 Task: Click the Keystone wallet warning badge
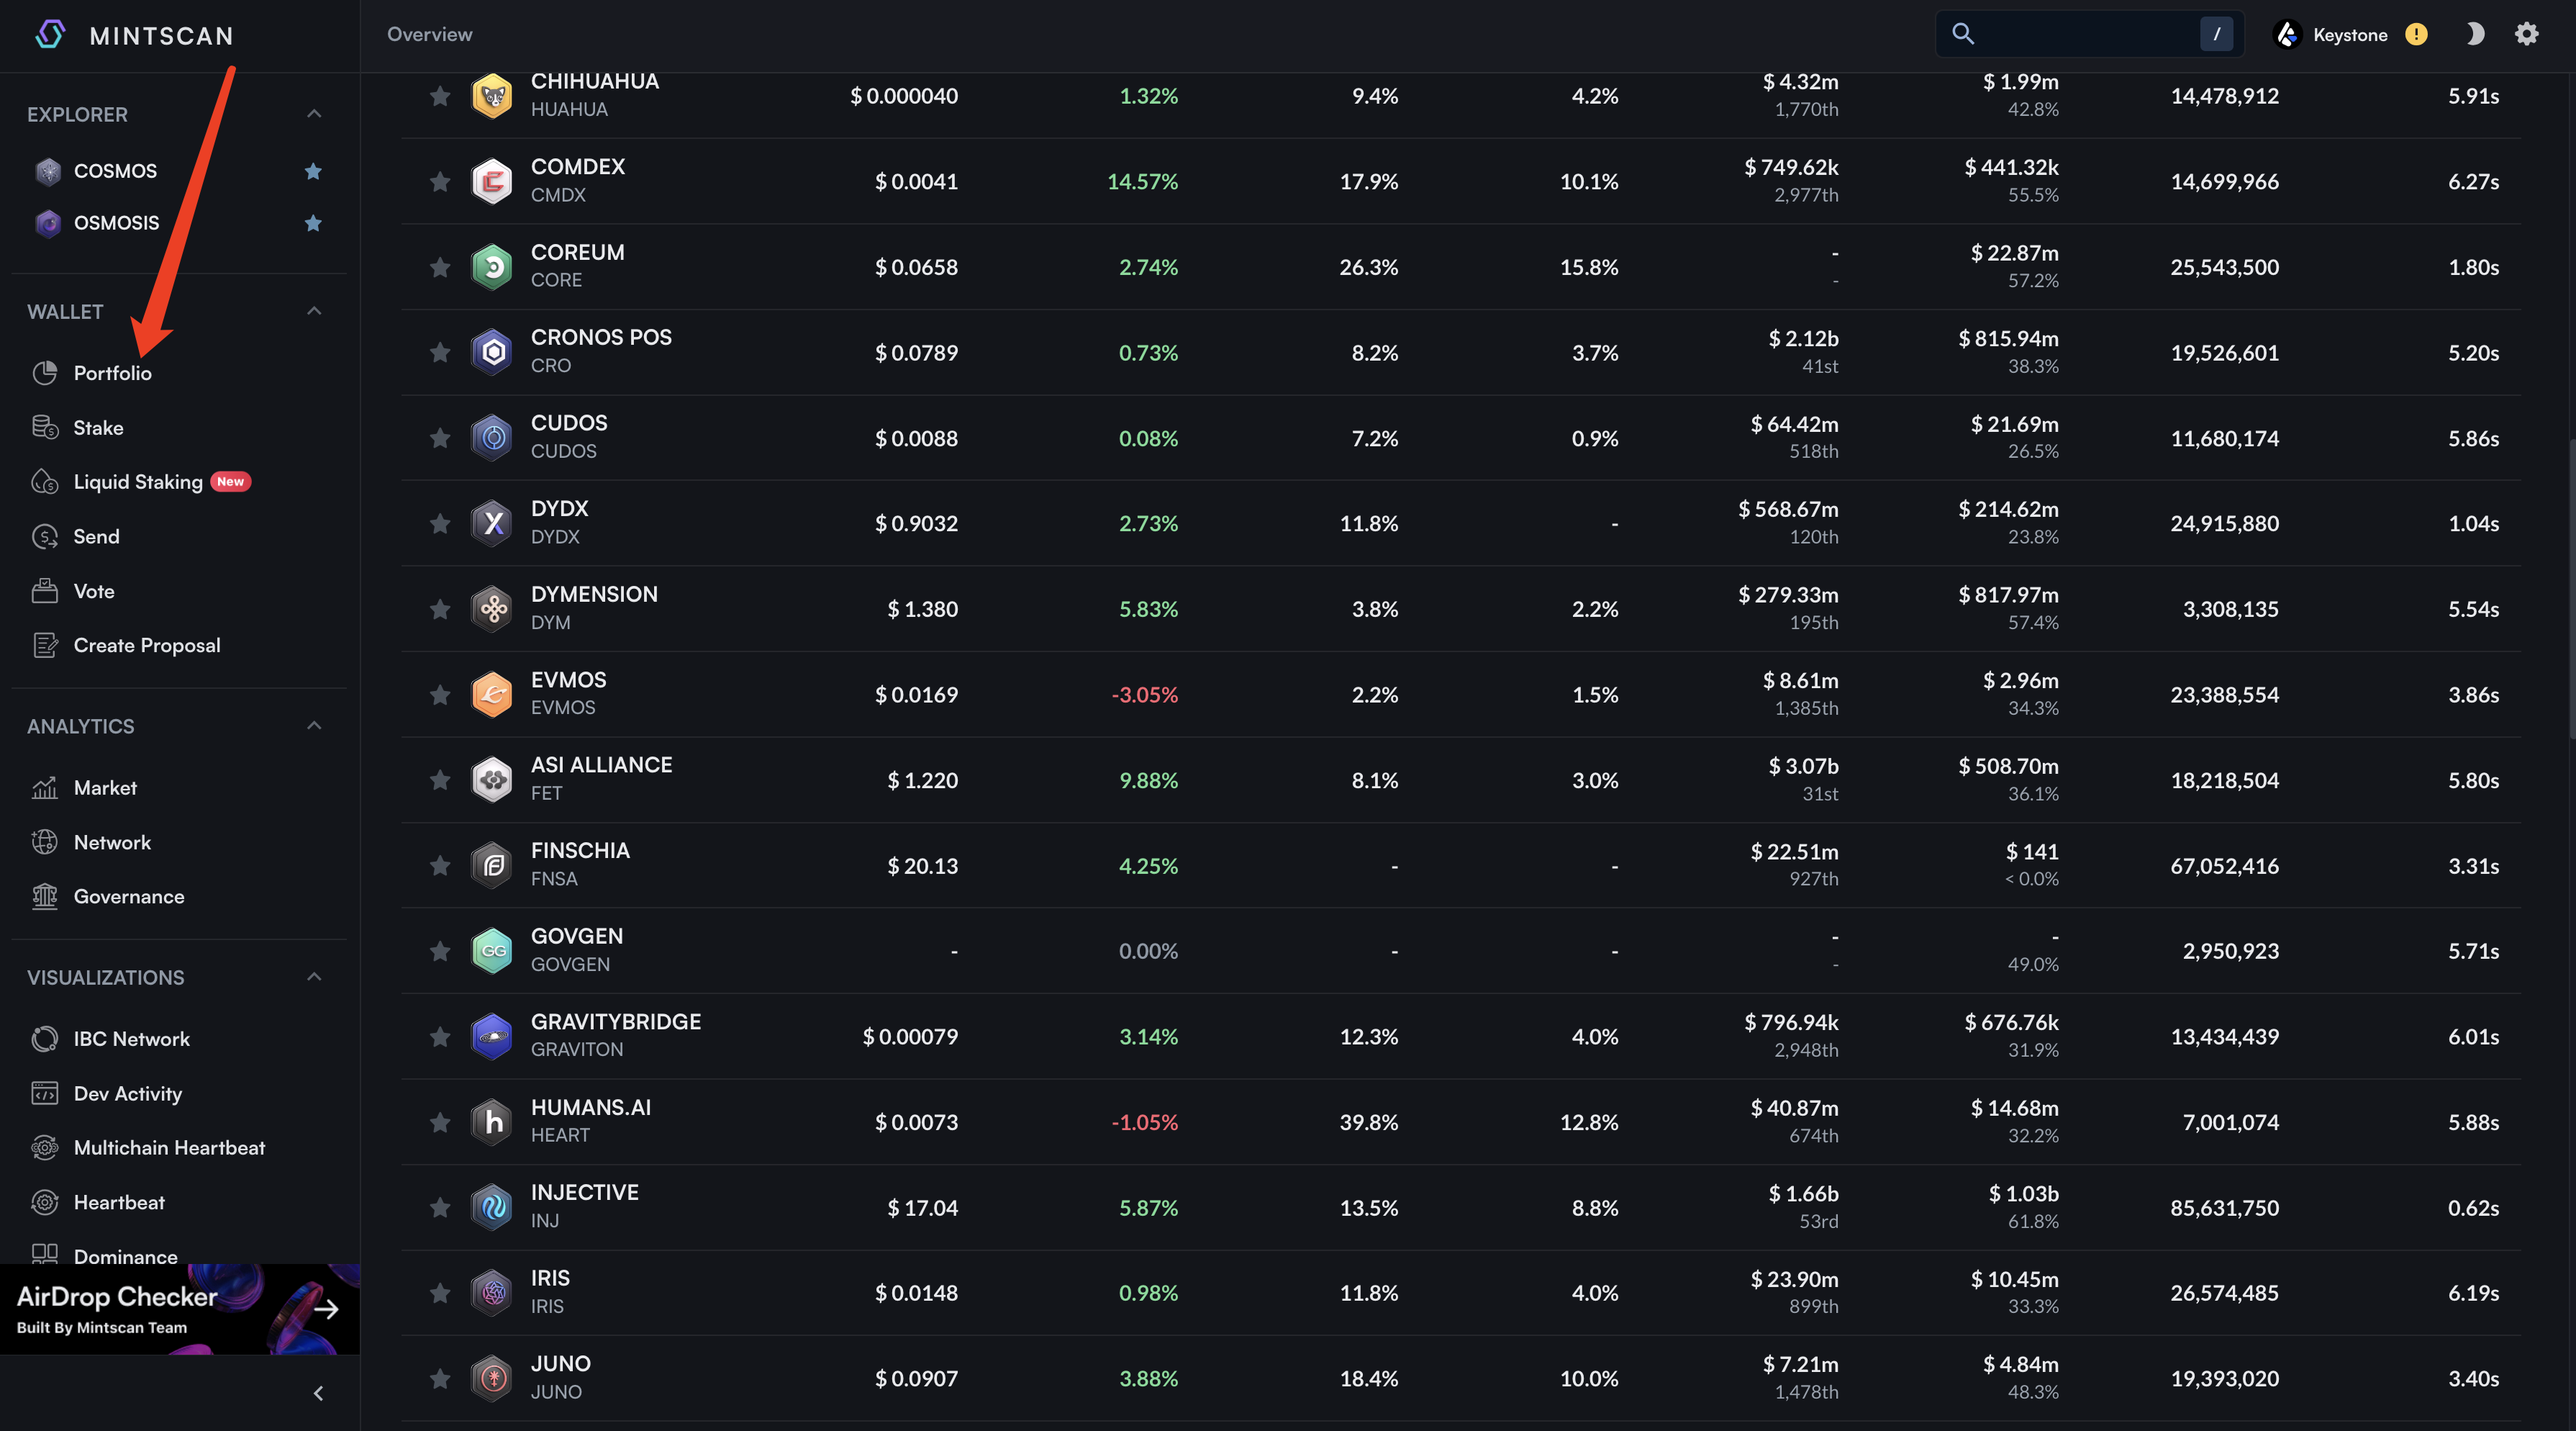[2416, 35]
